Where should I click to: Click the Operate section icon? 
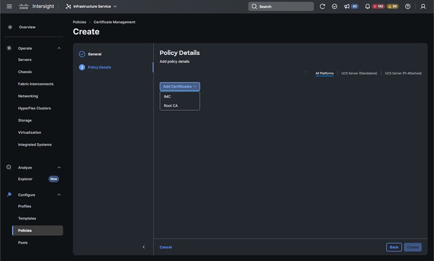point(9,48)
